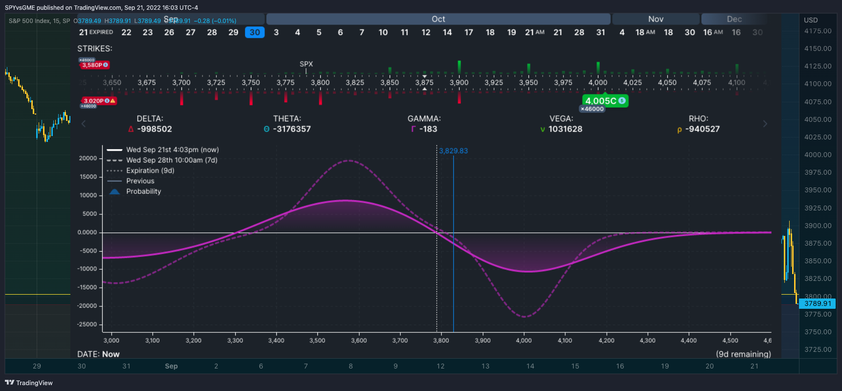Click the SPX price marker above strikes
842x391 pixels.
click(306, 64)
